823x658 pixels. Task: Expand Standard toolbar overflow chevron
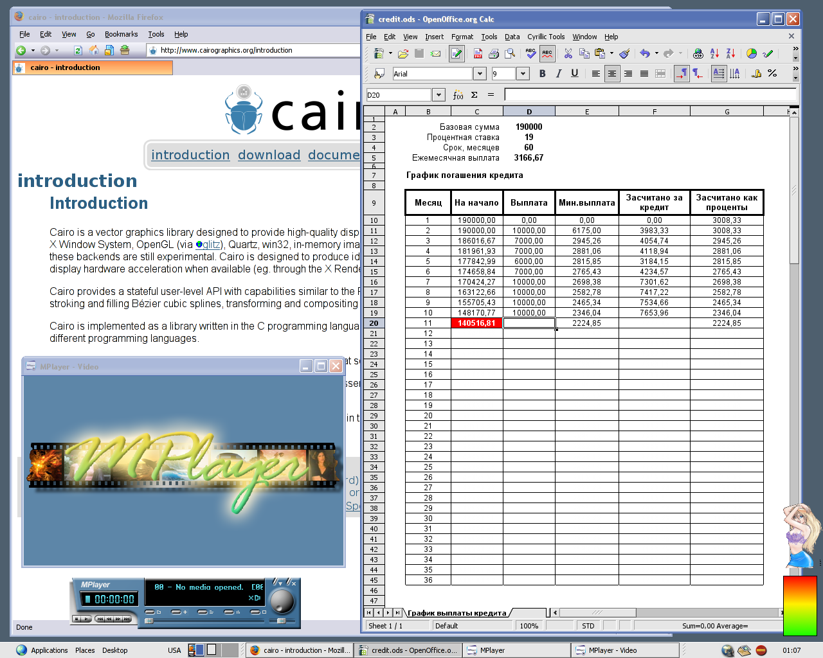(795, 49)
